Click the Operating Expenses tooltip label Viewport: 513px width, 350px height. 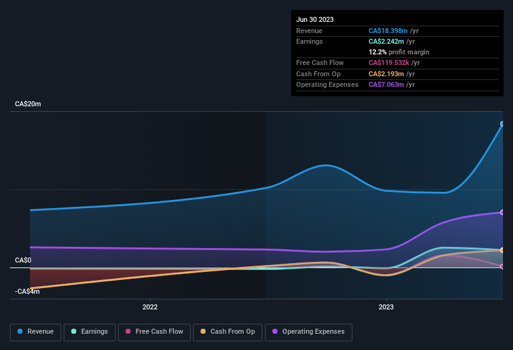(x=327, y=85)
